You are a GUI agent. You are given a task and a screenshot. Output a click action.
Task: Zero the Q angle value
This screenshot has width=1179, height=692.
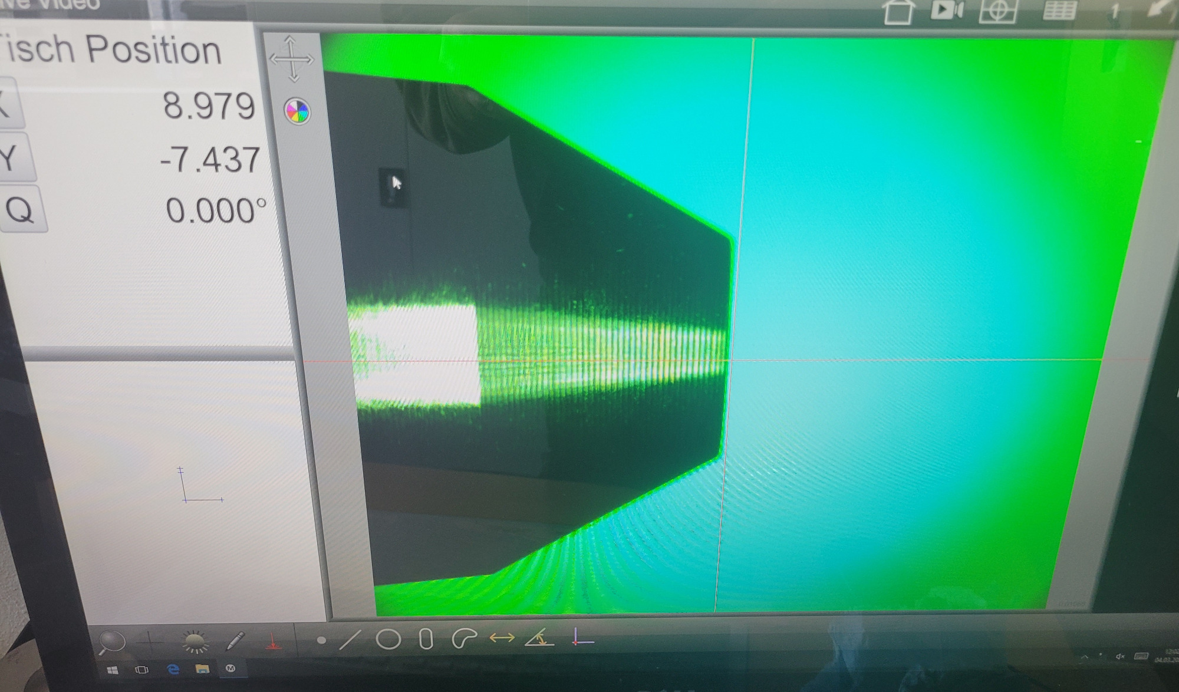pyautogui.click(x=22, y=209)
